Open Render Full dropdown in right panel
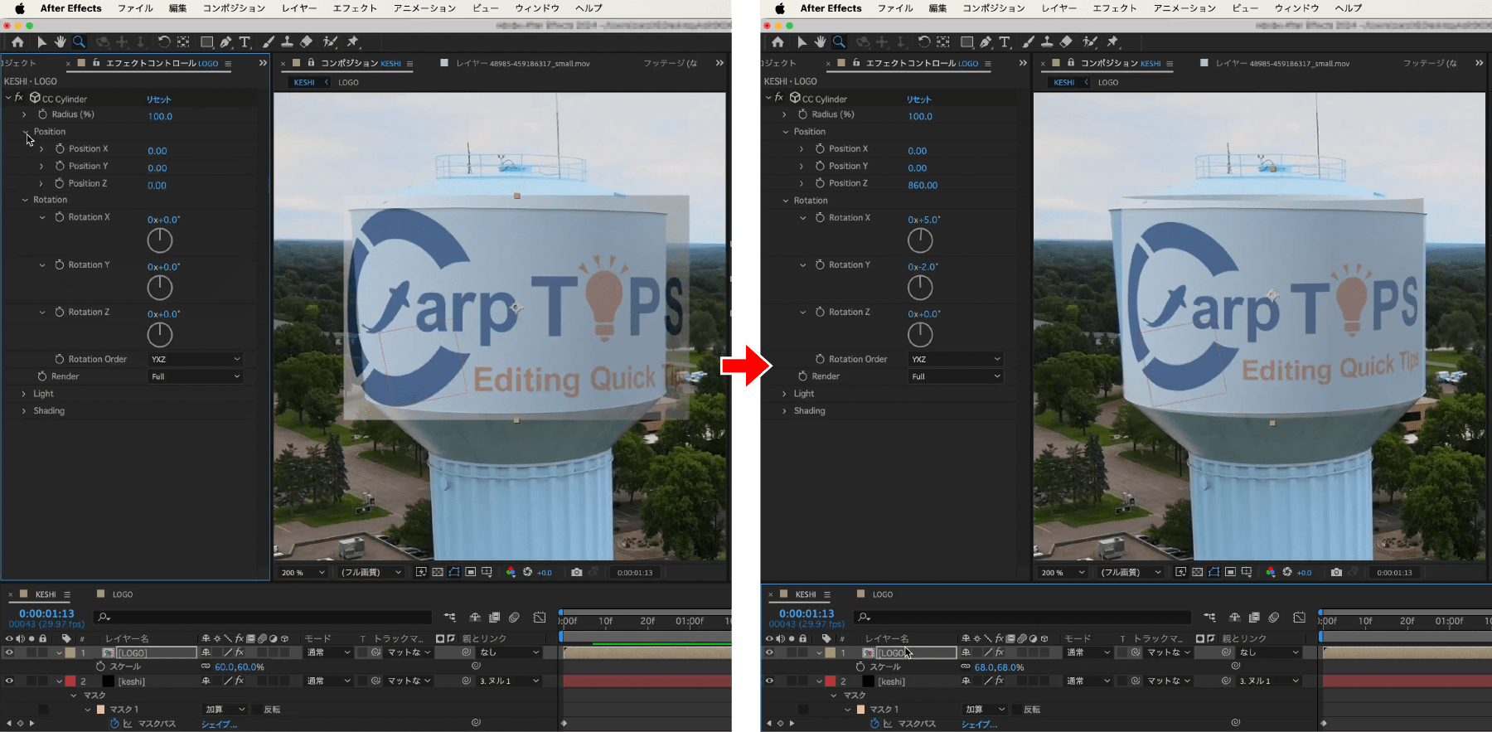Viewport: 1492px width, 732px height. (x=956, y=376)
